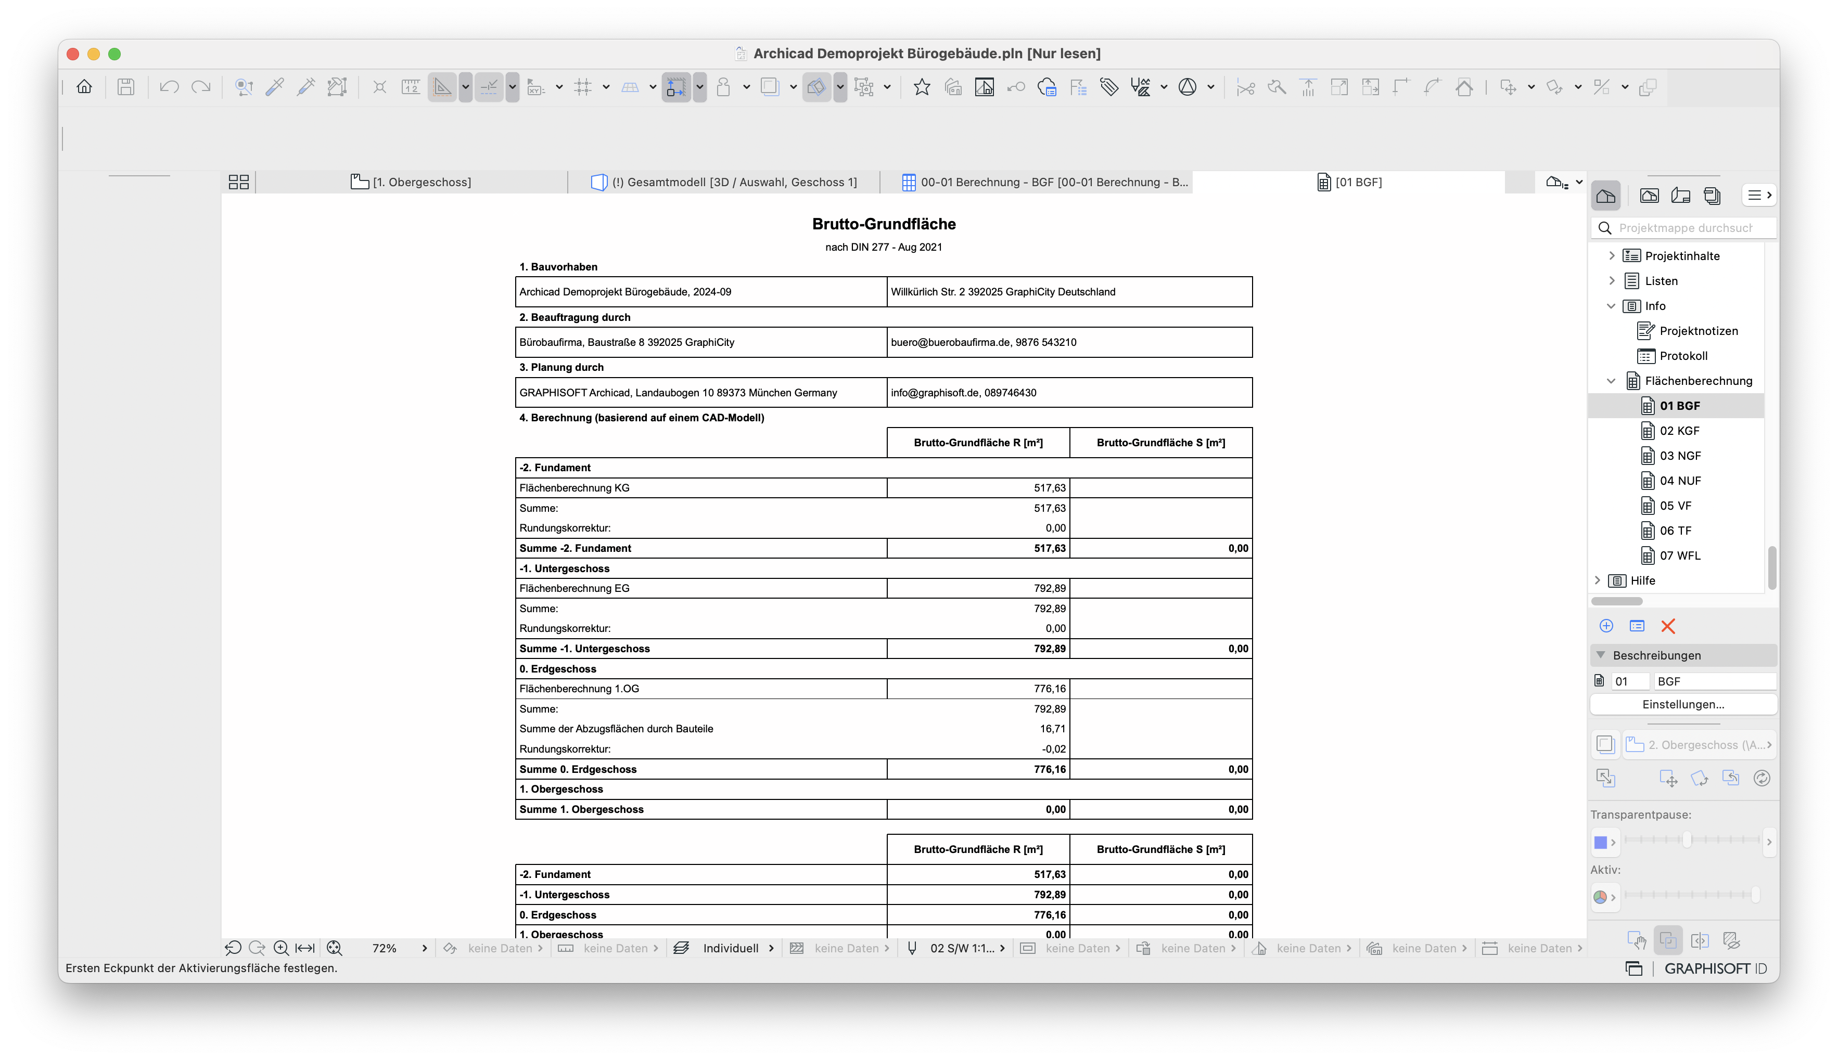Toggle the blue-arrow snap button

coord(676,87)
